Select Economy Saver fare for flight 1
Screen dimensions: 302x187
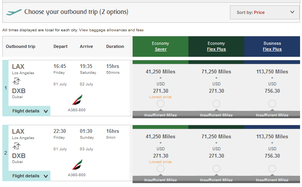[160, 104]
